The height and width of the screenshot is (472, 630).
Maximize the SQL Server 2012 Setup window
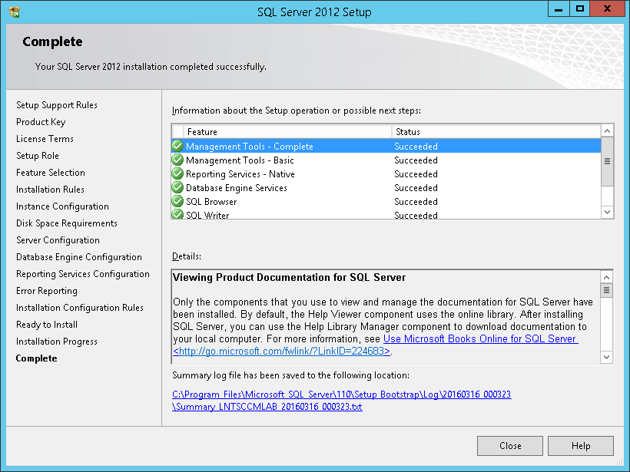[580, 9]
